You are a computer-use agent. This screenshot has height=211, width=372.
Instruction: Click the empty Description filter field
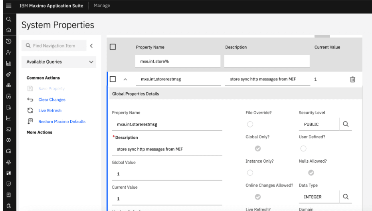point(267,61)
